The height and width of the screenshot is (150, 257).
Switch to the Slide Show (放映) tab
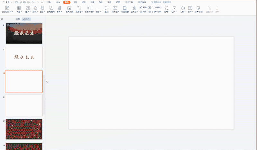(101, 2)
